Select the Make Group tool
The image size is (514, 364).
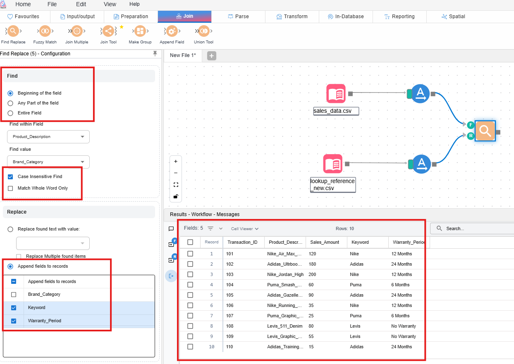click(x=140, y=31)
